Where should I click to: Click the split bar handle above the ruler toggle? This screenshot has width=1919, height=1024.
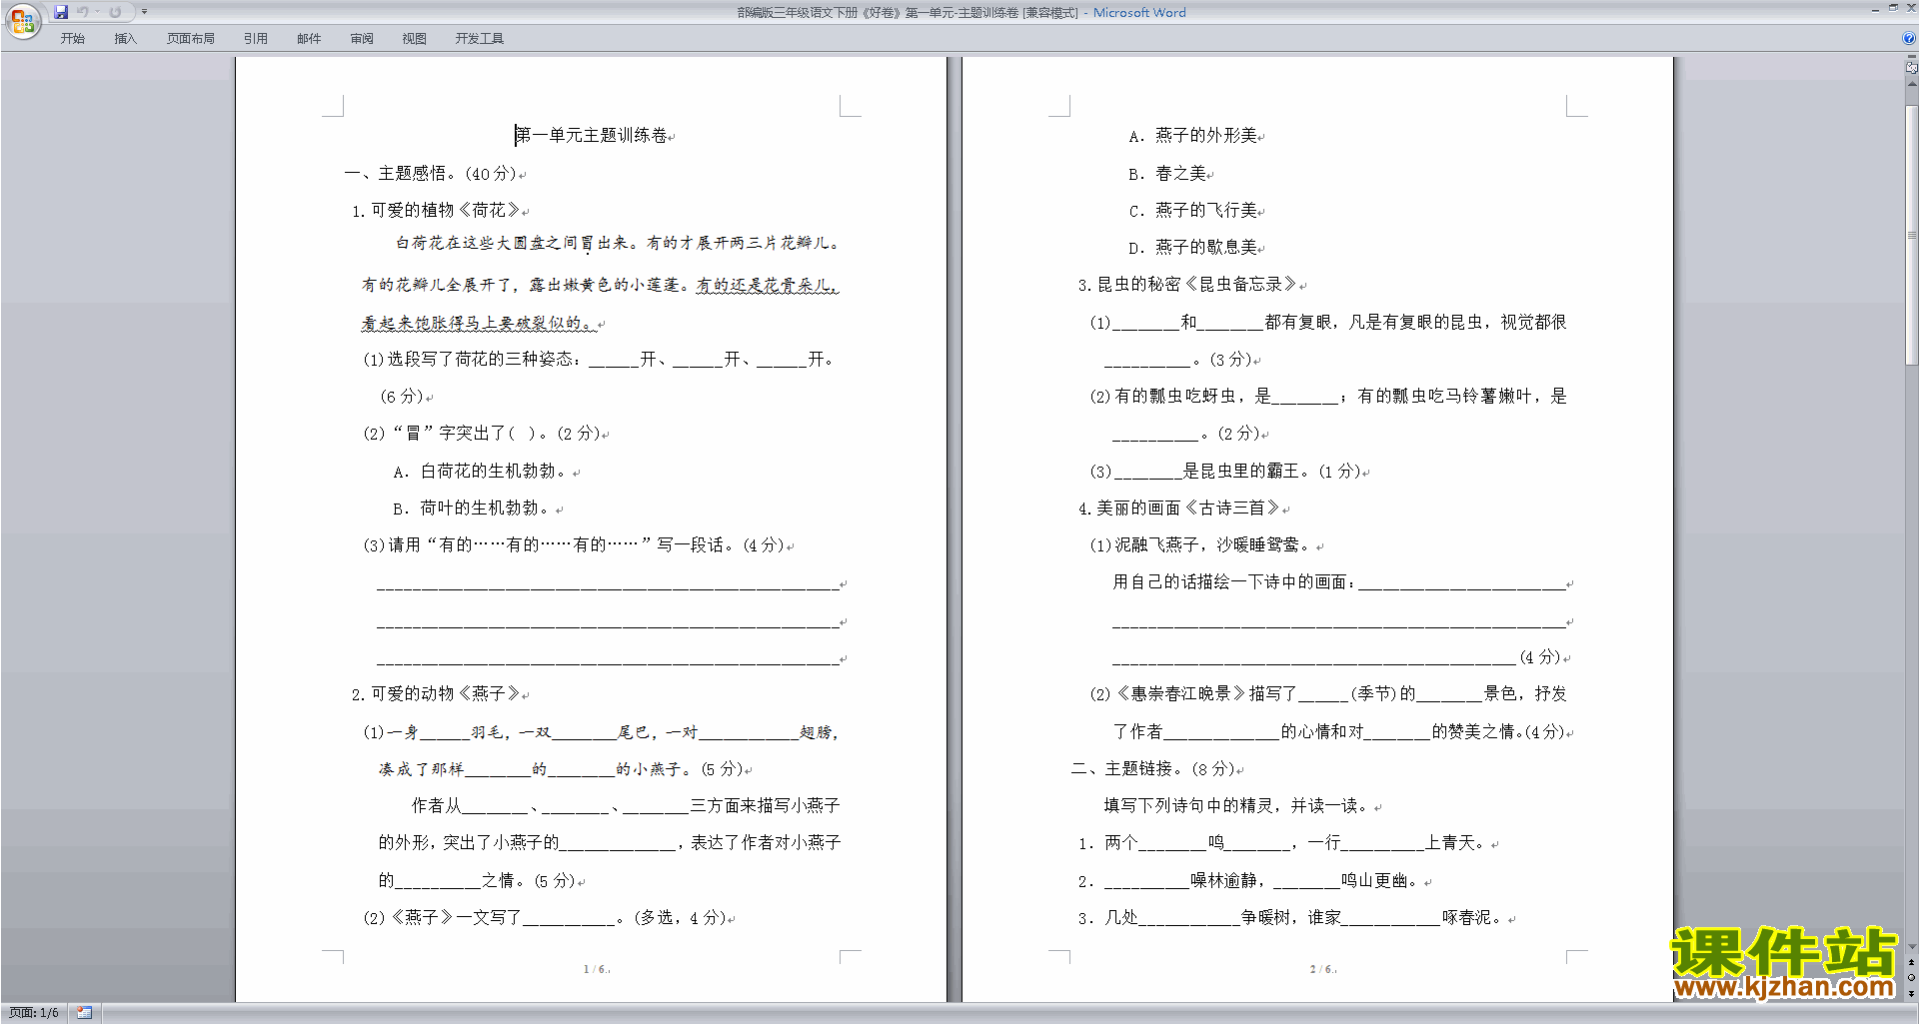(x=1912, y=57)
